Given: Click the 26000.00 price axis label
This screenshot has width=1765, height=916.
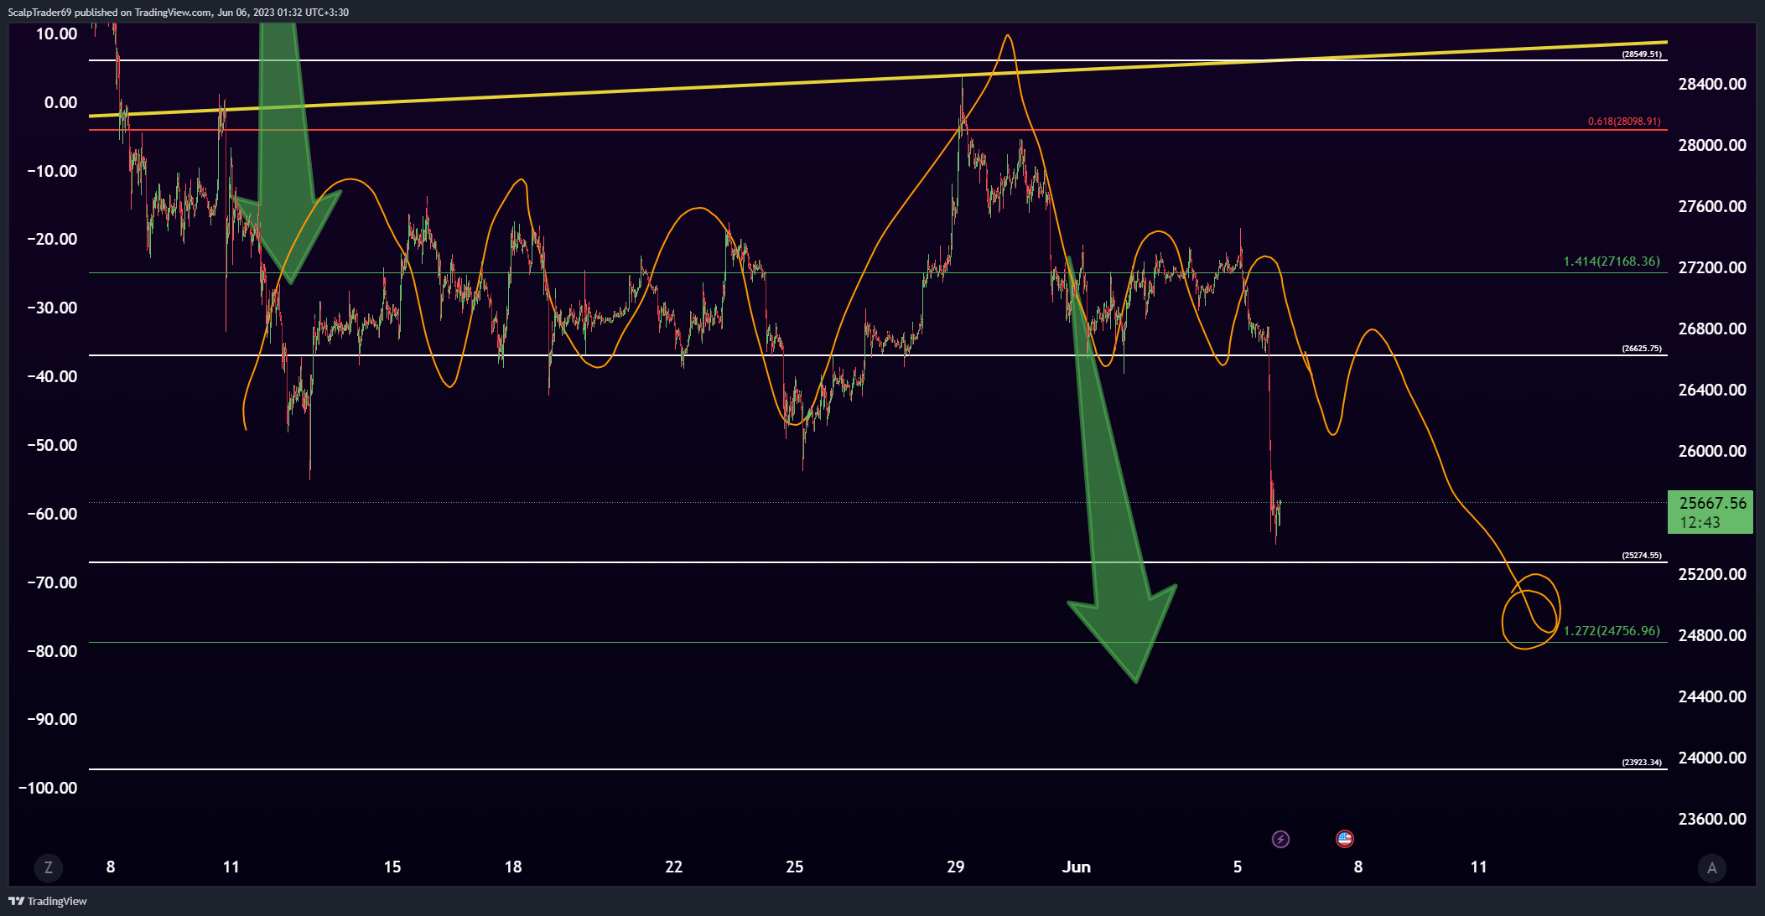Looking at the screenshot, I should coord(1712,451).
